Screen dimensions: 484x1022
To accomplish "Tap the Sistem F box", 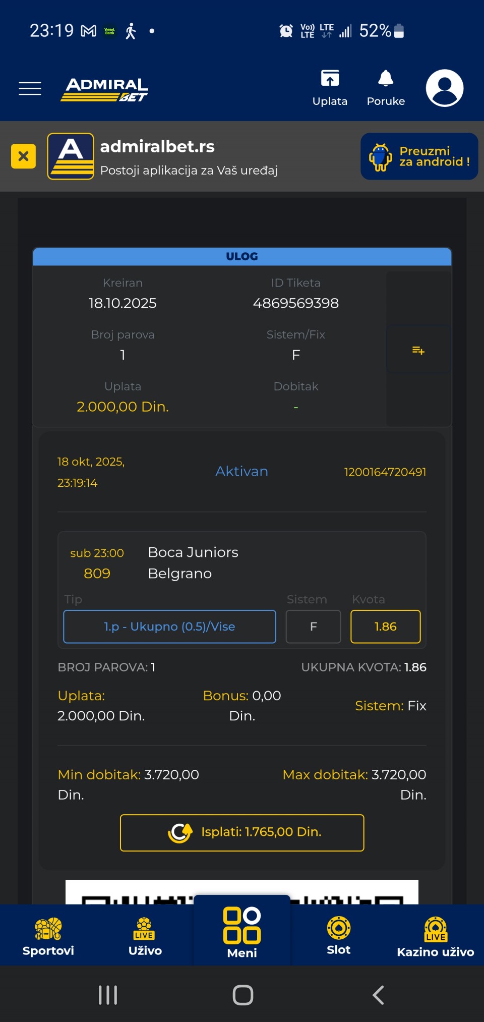I will (x=313, y=627).
